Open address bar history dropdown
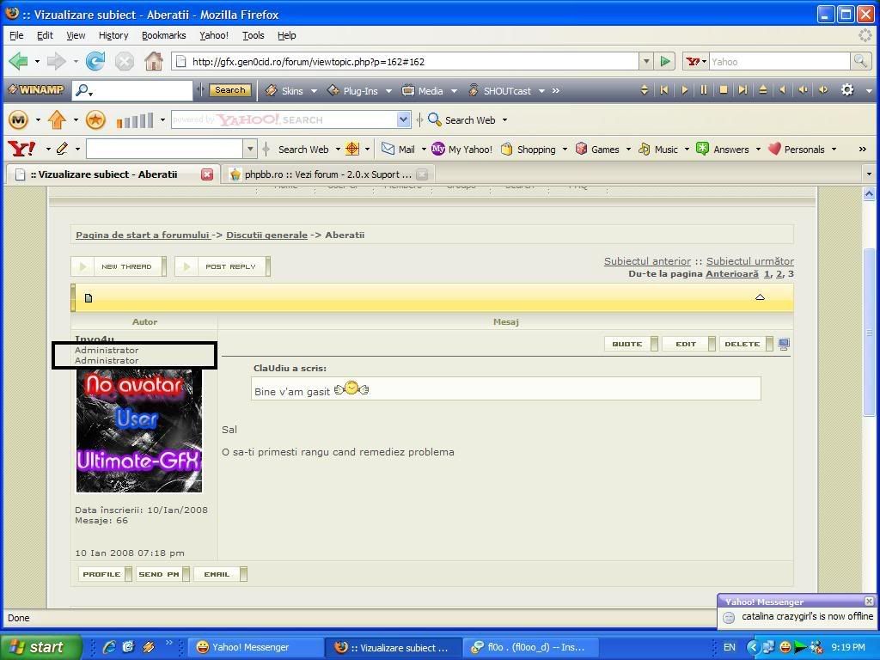This screenshot has height=660, width=880. pyautogui.click(x=646, y=61)
